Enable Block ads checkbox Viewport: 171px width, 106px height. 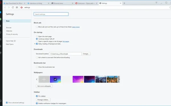point(37,27)
